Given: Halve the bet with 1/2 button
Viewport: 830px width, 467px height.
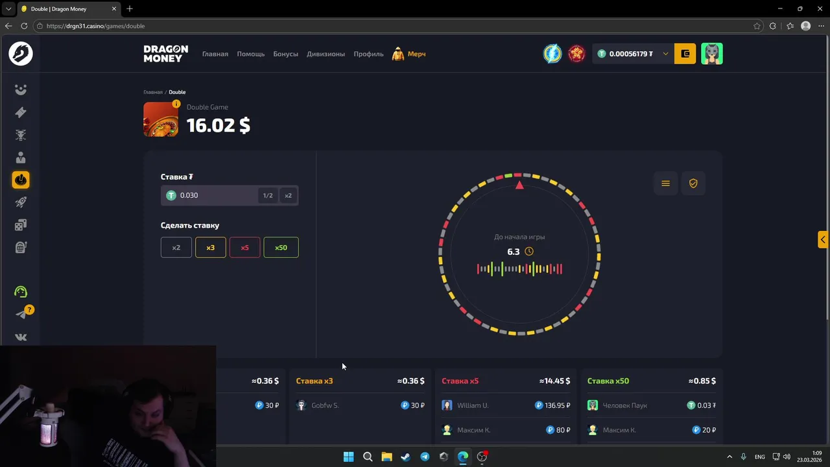Looking at the screenshot, I should pos(268,195).
